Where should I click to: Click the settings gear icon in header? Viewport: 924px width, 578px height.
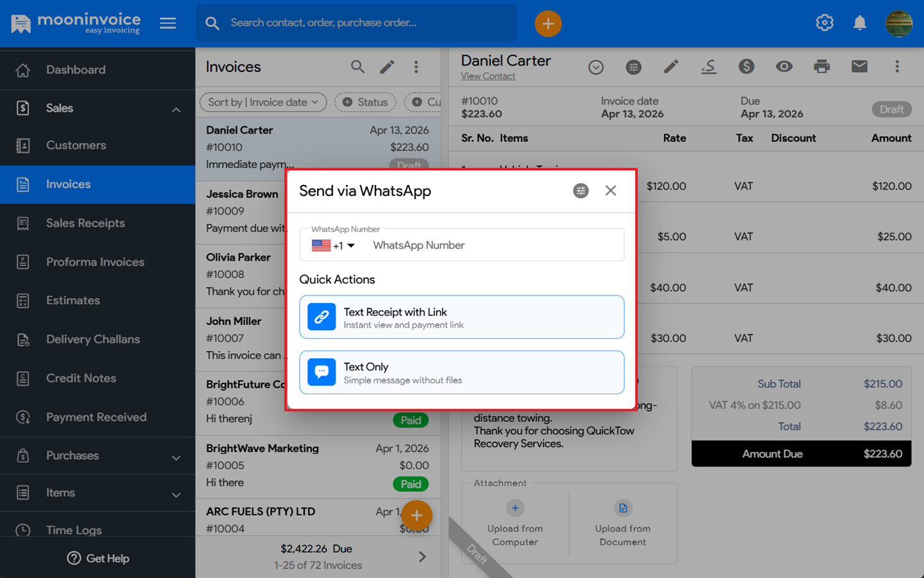tap(825, 23)
